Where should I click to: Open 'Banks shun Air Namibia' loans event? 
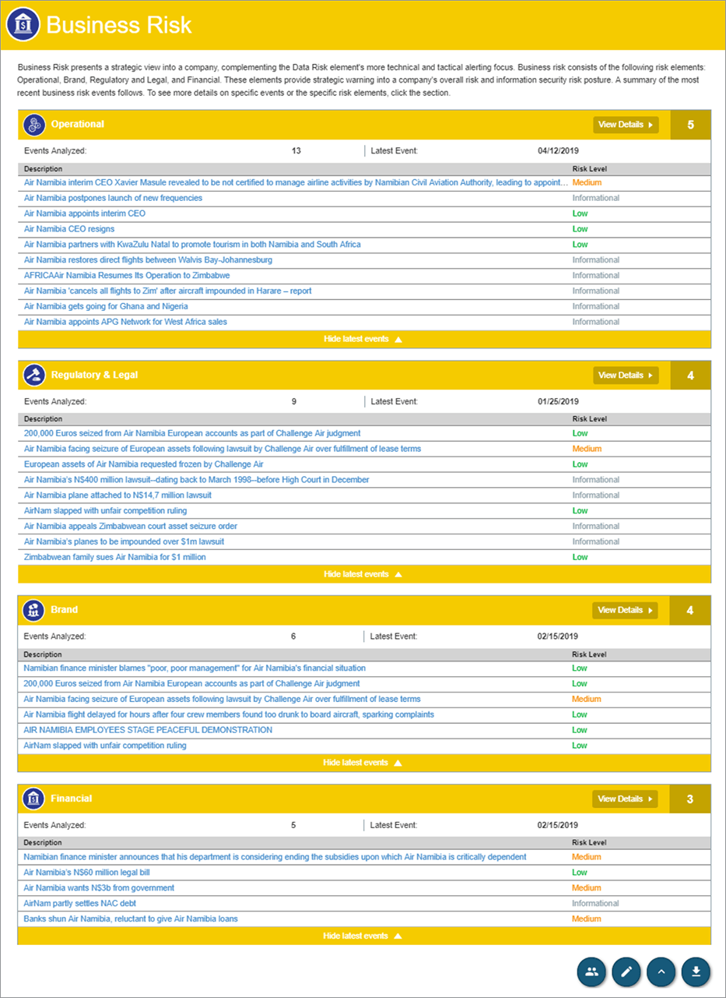(131, 919)
